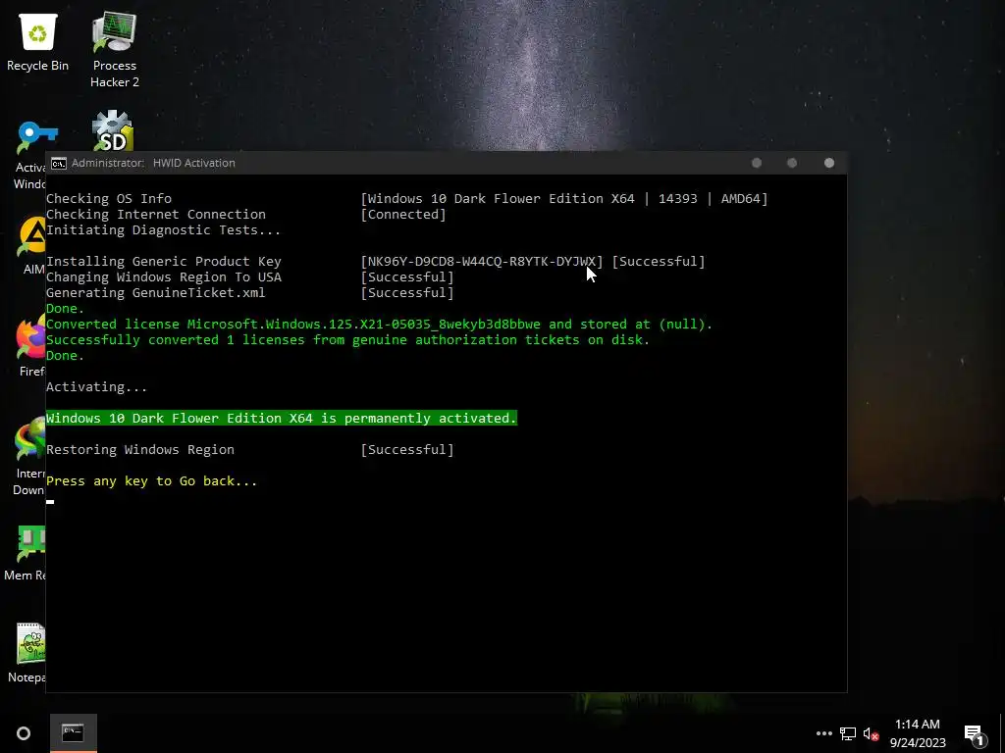
Task: Open the network status tray icon
Action: click(848, 733)
